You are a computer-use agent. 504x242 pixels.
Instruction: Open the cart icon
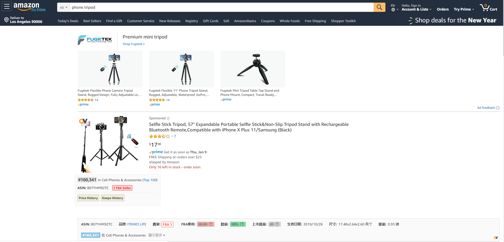488,7
